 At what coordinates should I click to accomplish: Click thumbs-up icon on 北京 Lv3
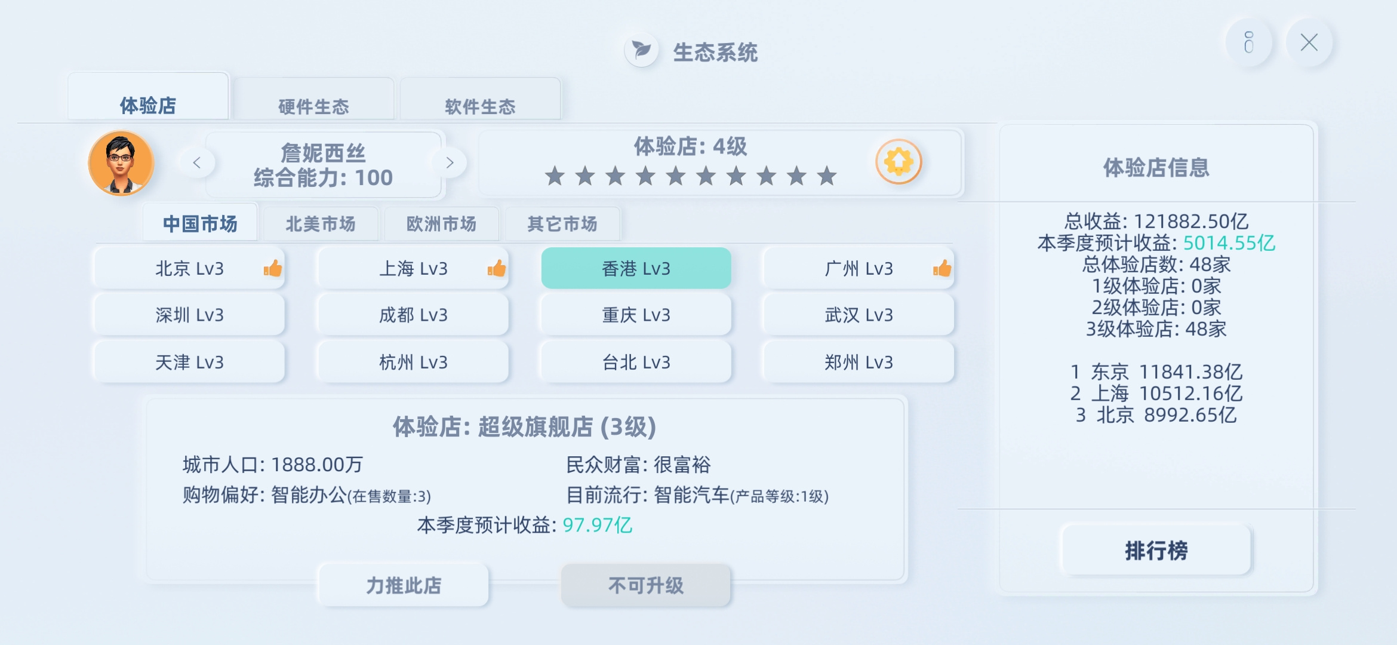(273, 269)
